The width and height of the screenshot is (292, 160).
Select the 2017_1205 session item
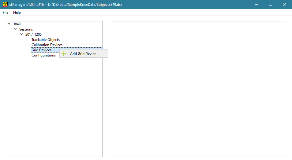pos(34,35)
